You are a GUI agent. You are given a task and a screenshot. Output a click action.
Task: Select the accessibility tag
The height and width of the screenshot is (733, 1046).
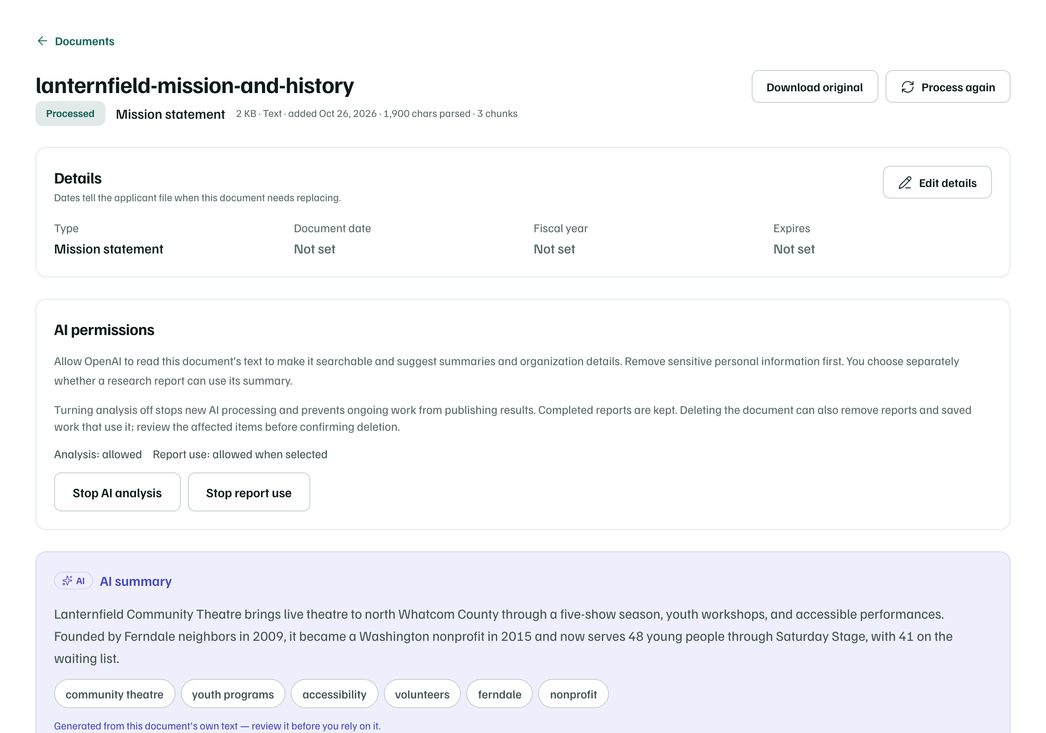coord(334,694)
